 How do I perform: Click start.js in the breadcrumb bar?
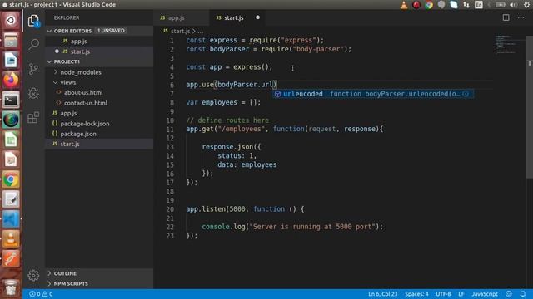[x=180, y=32]
